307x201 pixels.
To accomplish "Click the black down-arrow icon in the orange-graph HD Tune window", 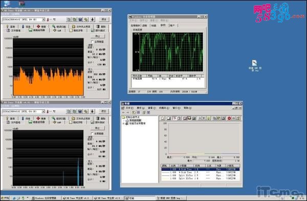I will pyautogui.click(x=92, y=19).
